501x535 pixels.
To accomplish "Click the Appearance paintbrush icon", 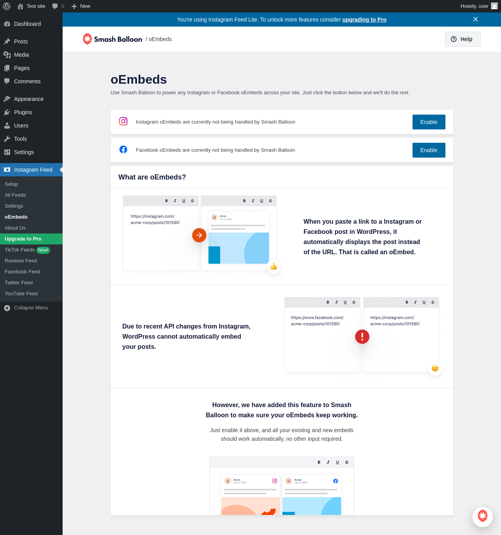I will pos(7,99).
